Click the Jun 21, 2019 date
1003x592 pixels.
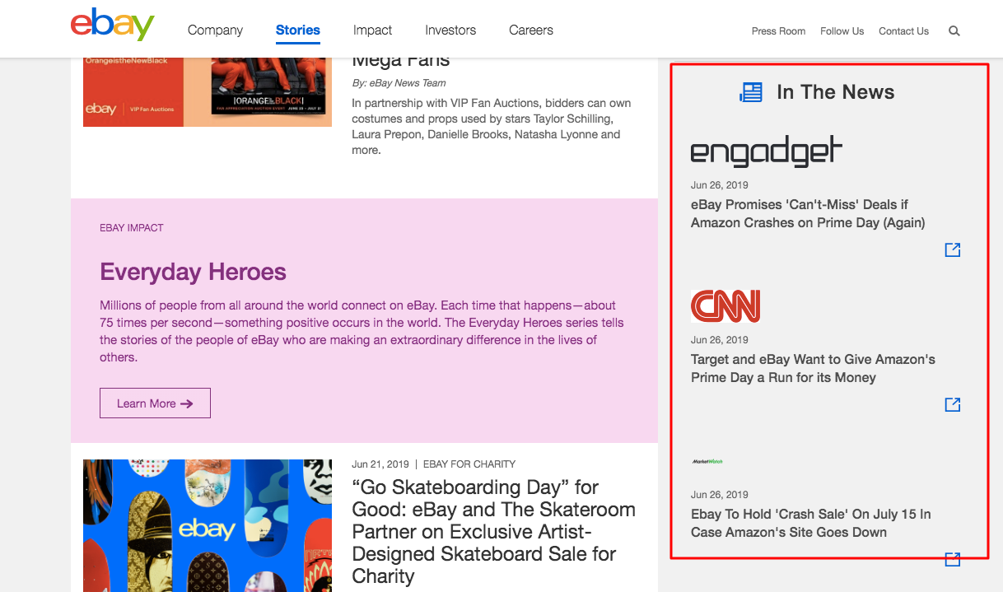pyautogui.click(x=380, y=464)
